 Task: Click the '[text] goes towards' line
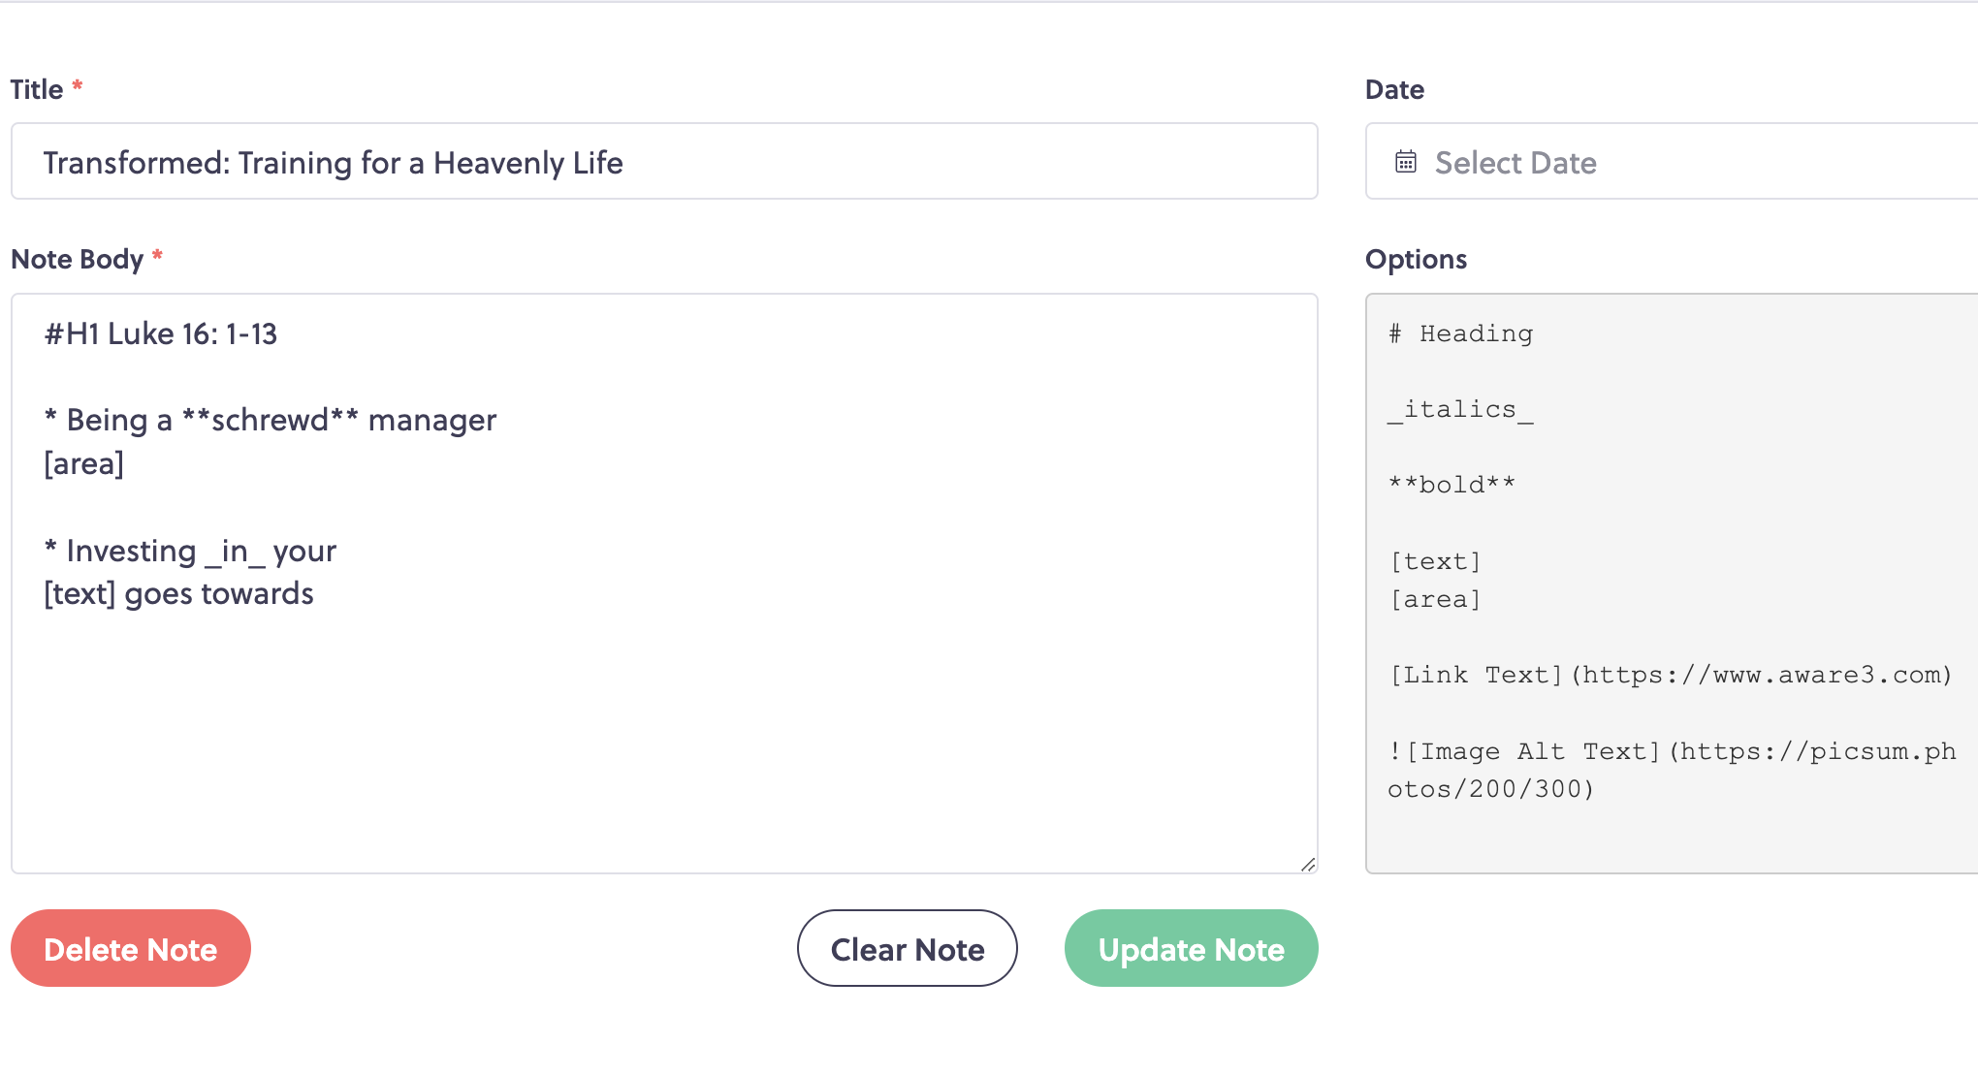[x=179, y=593]
